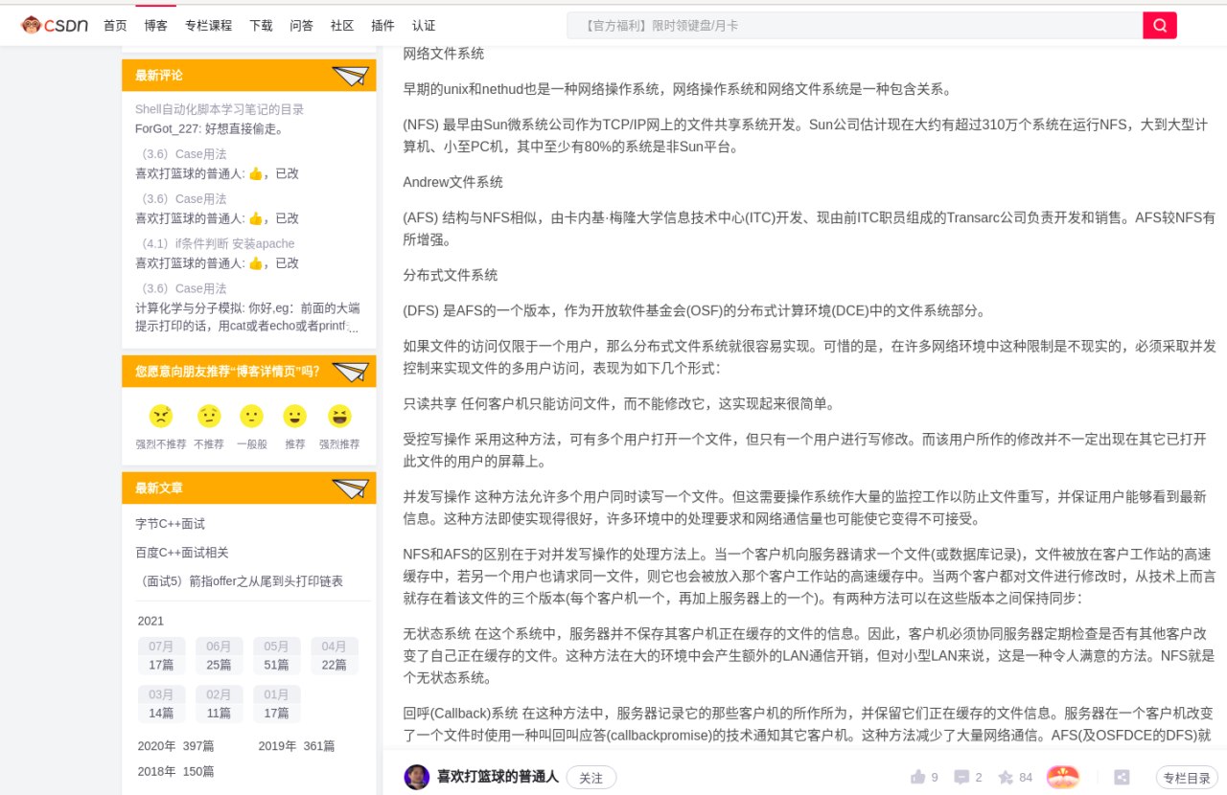This screenshot has height=795, width=1227.
Task: Open comments via the speech bubble icon
Action: click(961, 777)
